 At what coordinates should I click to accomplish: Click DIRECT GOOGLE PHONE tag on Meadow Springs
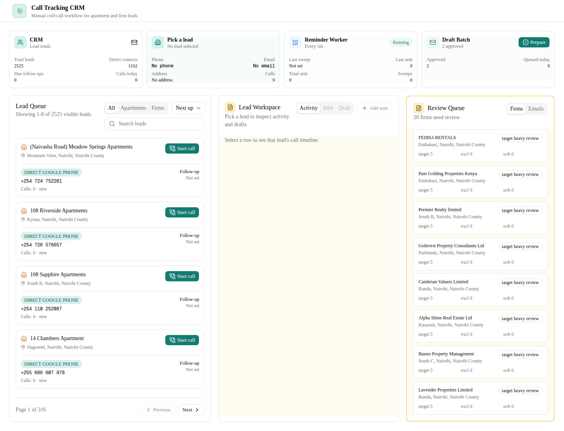click(51, 172)
